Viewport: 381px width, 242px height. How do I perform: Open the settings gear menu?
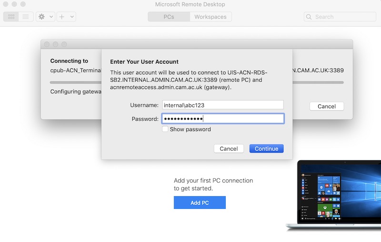tap(42, 17)
